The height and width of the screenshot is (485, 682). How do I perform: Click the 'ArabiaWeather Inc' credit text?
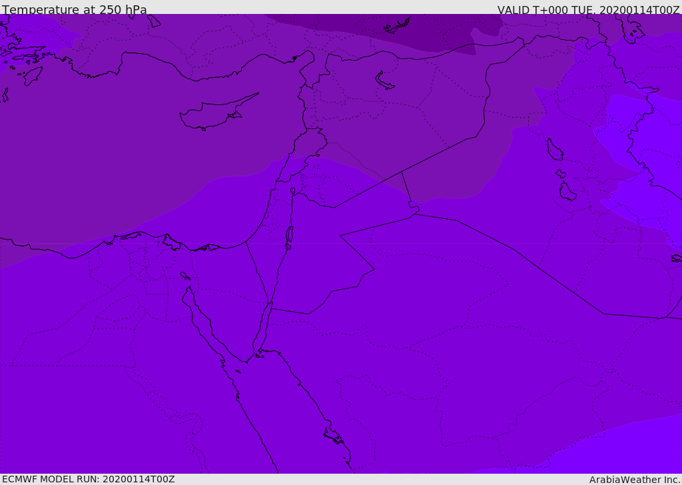pos(634,480)
